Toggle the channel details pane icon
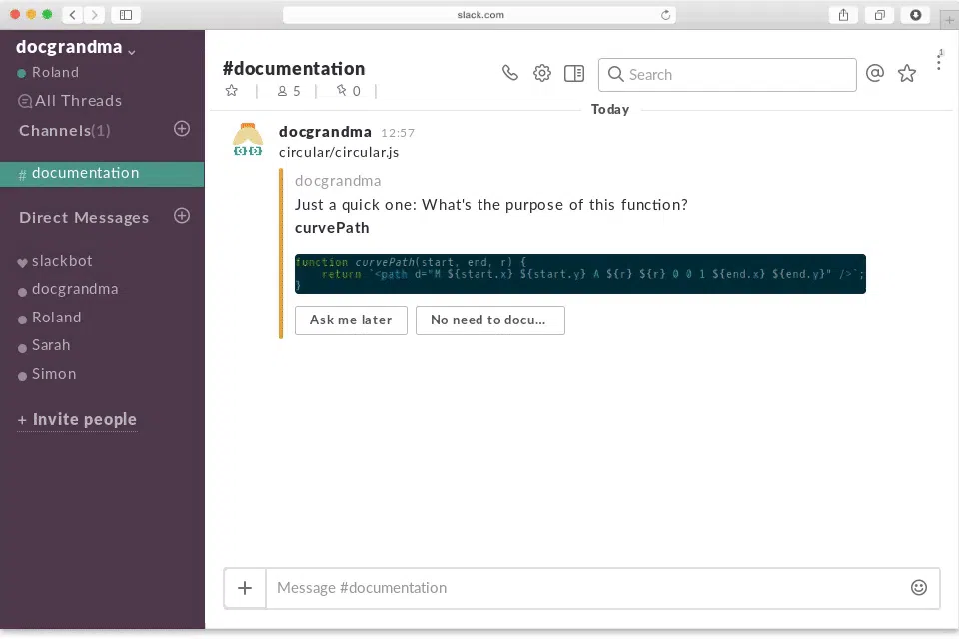Viewport: 959px width, 639px height. (574, 73)
